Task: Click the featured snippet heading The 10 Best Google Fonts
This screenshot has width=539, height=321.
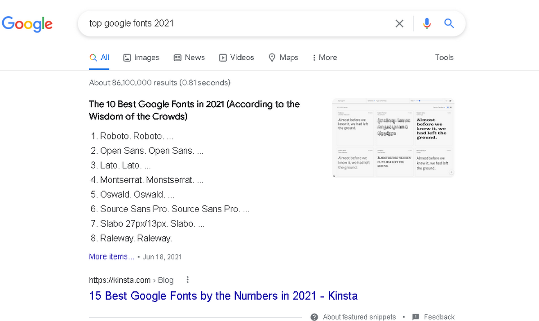Action: (x=194, y=110)
